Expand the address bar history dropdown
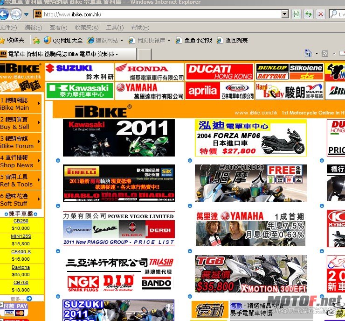Image resolution: width=345 pixels, height=321 pixels. coord(285,14)
